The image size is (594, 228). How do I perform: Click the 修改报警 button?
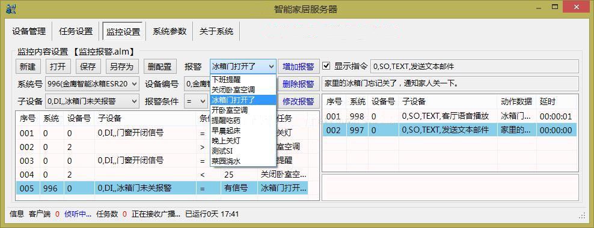coord(299,101)
